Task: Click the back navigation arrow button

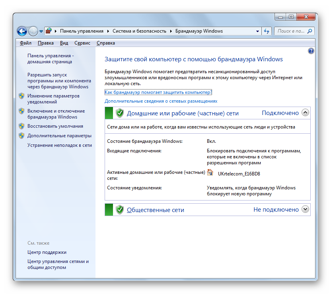Action: [22, 31]
